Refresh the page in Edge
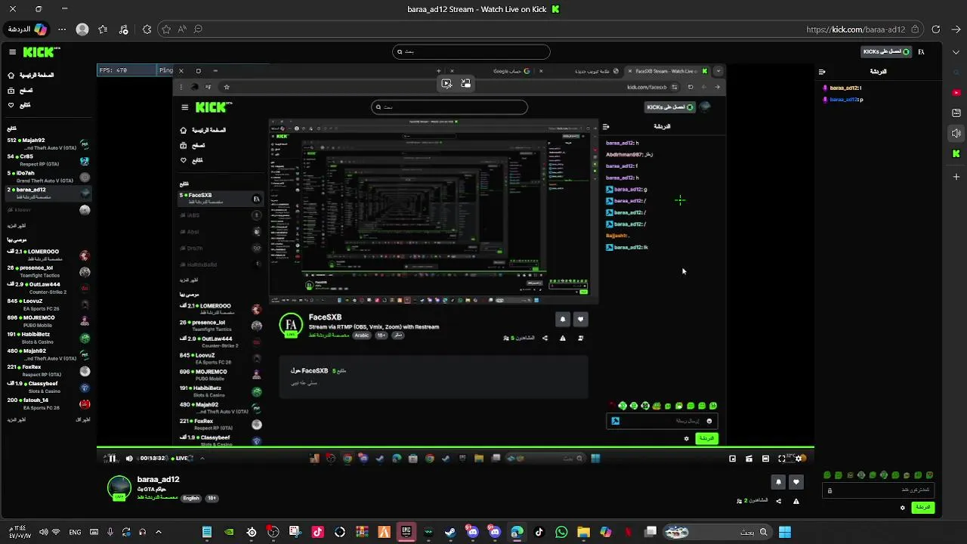 click(936, 29)
